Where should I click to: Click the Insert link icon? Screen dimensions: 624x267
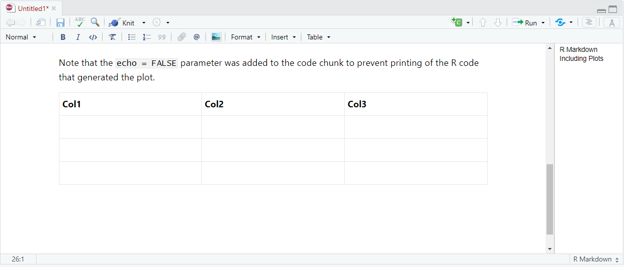click(182, 37)
